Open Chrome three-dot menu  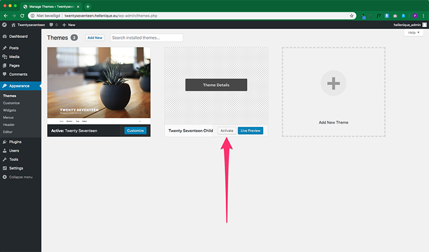[424, 16]
